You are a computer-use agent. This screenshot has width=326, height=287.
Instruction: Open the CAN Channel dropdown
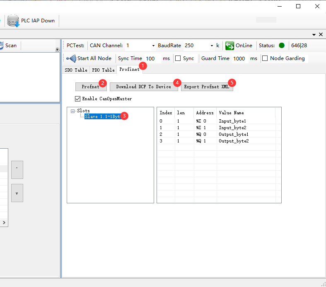point(153,46)
